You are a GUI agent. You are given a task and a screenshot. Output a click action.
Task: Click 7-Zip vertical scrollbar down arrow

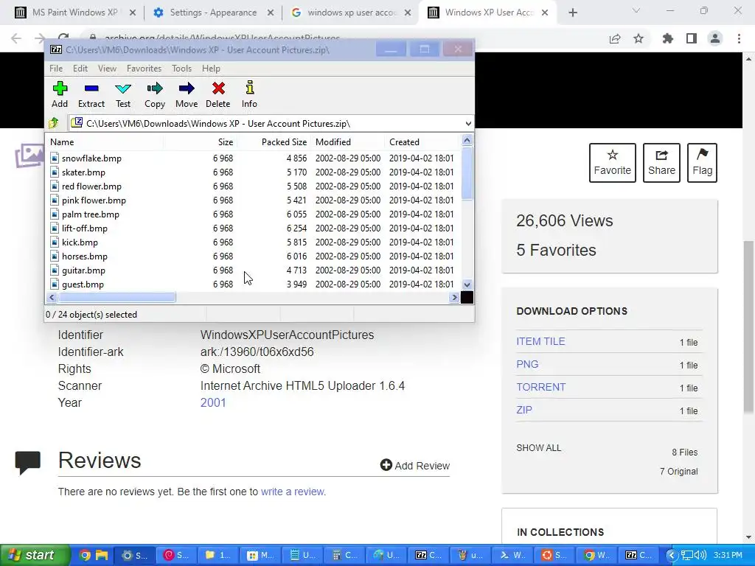click(x=467, y=284)
